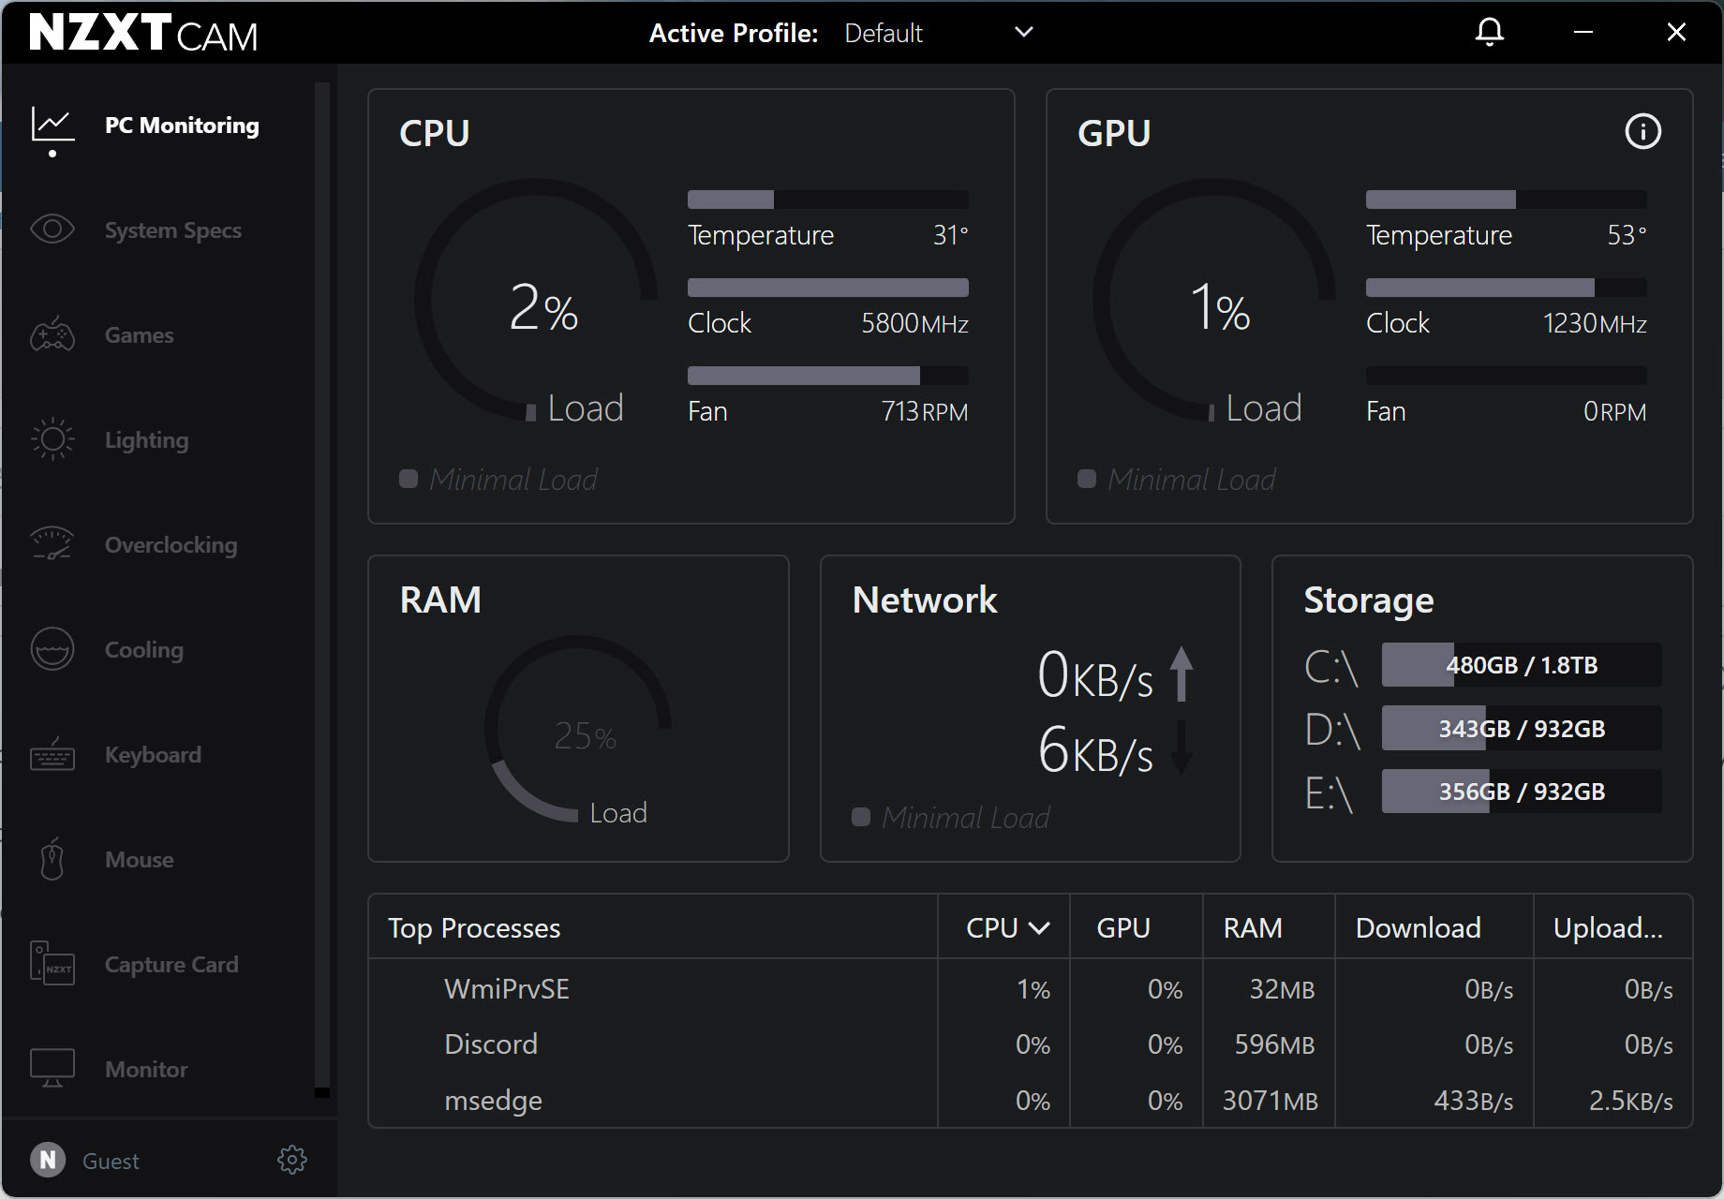Viewport: 1724px width, 1199px height.
Task: Click the CPU Minimal Load status
Action: (x=498, y=480)
